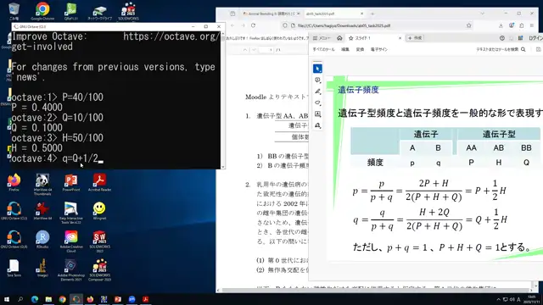Close the ab05_task2025.pdf Firefox tab
Viewport: 543px width, 305px height.
tap(362, 14)
